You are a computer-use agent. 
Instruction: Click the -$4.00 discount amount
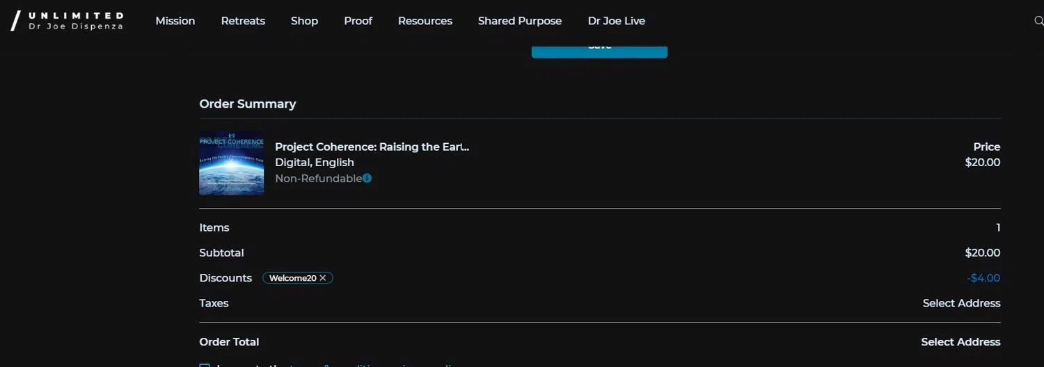[983, 278]
